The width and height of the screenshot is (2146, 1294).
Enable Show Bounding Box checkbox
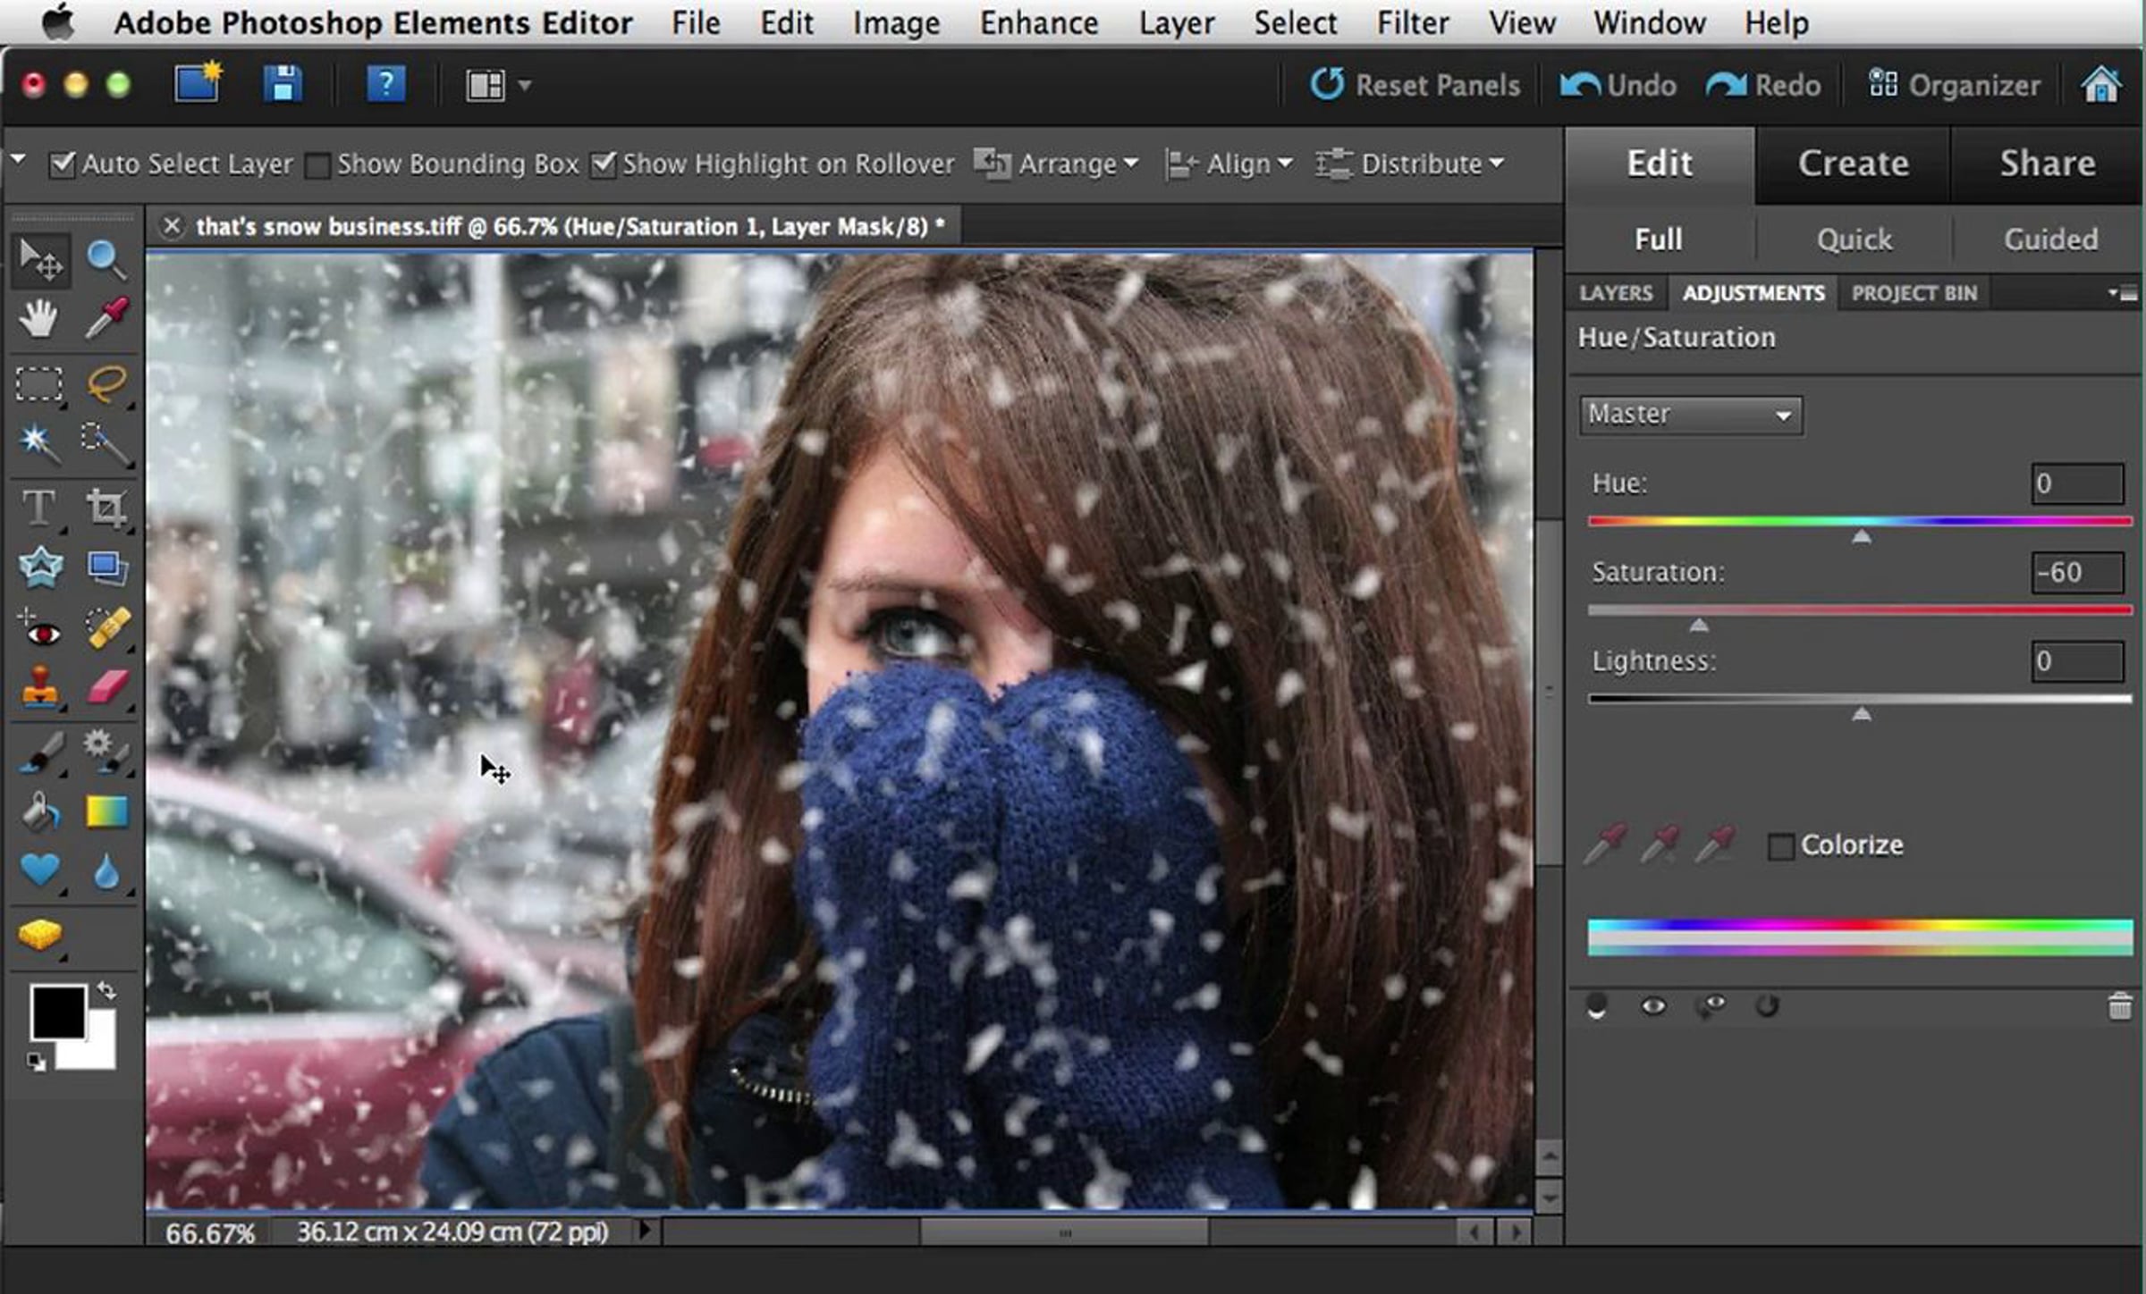click(317, 165)
